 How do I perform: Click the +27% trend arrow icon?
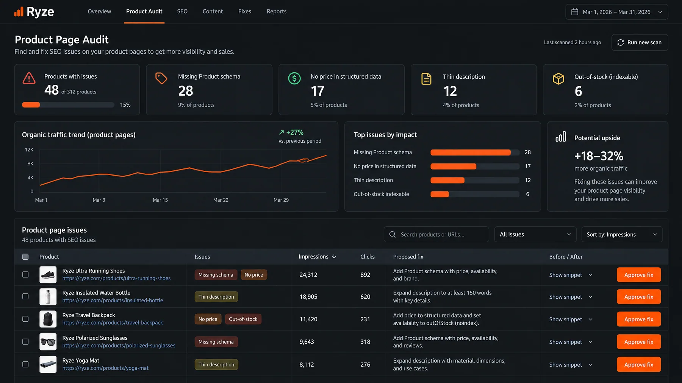tap(282, 132)
